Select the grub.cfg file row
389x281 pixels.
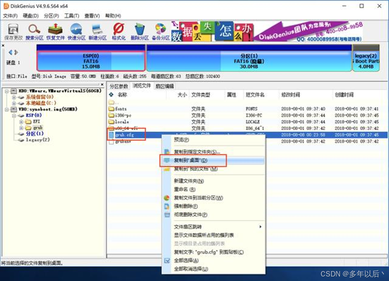247,135
